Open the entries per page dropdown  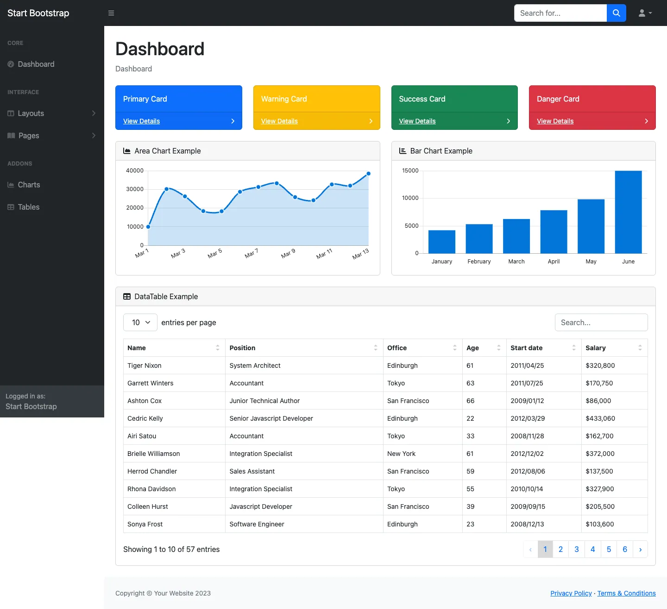(x=140, y=322)
